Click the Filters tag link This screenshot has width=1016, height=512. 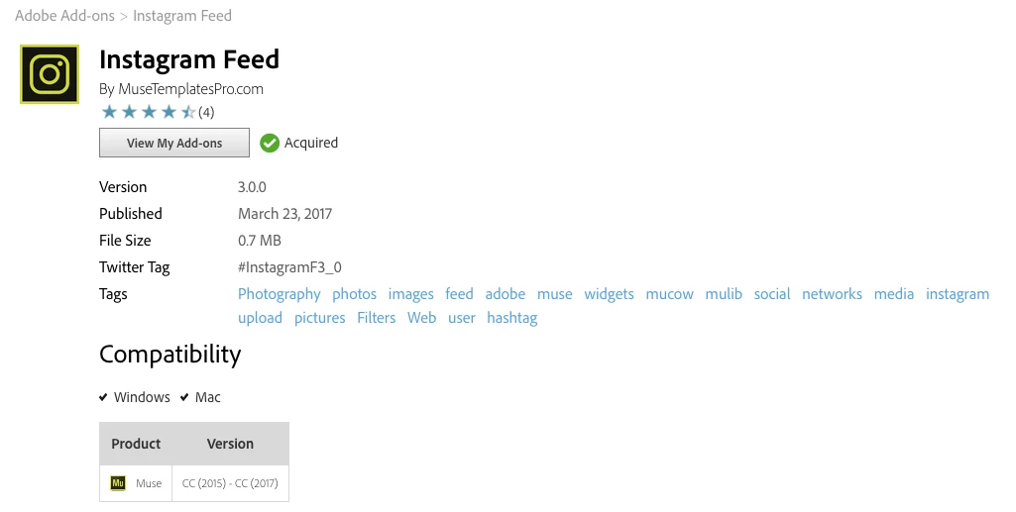(x=376, y=318)
